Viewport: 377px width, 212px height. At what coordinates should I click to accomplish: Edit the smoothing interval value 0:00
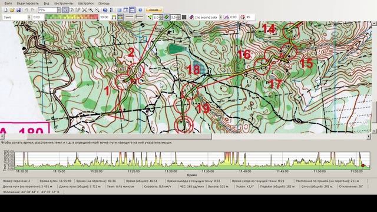[x=233, y=17]
